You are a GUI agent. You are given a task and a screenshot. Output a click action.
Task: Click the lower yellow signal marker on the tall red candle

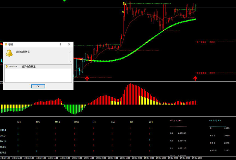[123, 11]
